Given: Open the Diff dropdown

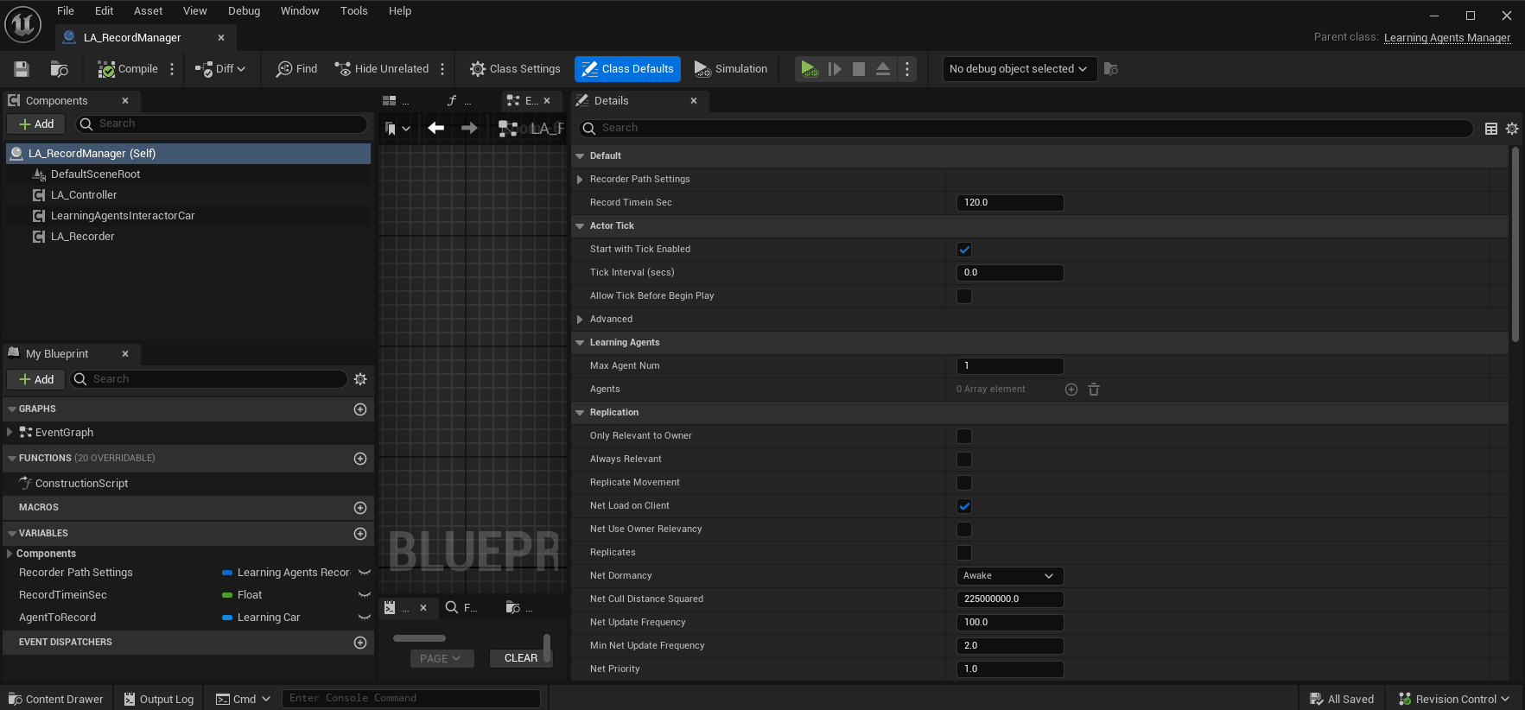Looking at the screenshot, I should tap(220, 69).
